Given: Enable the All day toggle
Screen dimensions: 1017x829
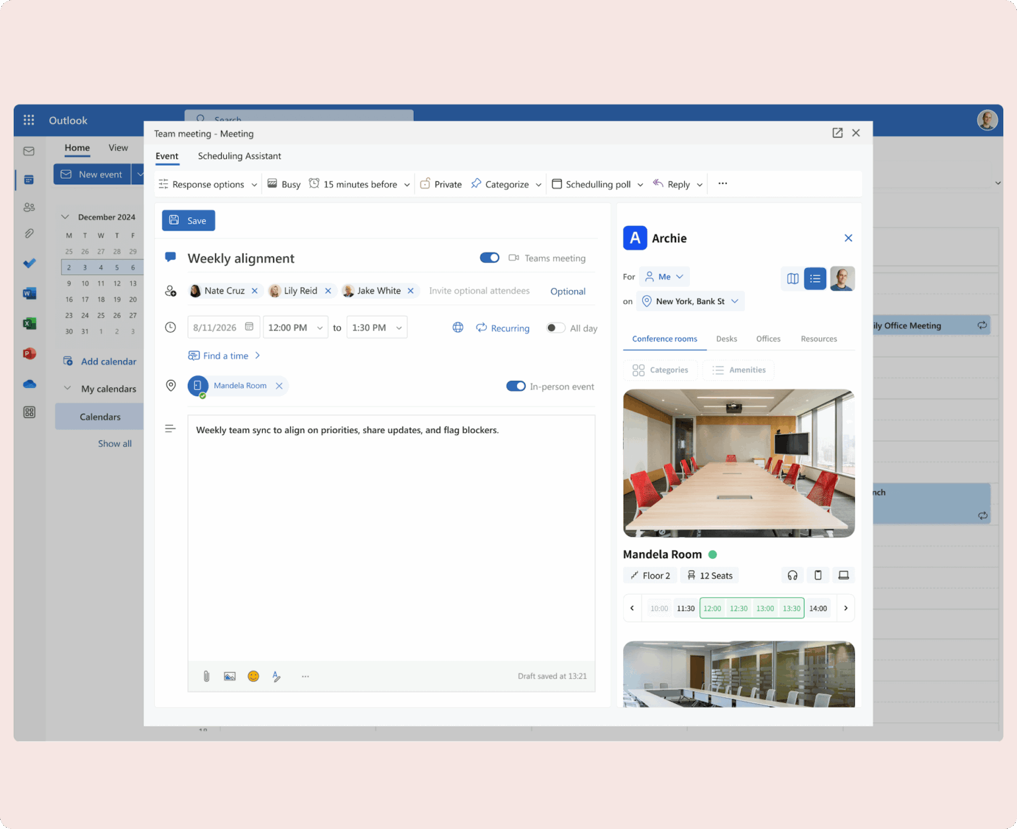Looking at the screenshot, I should pos(555,327).
